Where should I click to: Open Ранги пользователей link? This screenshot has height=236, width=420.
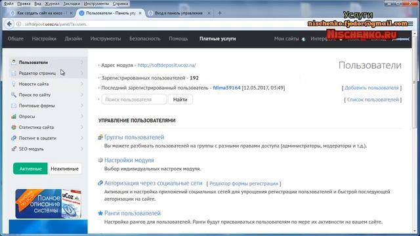[x=133, y=213]
